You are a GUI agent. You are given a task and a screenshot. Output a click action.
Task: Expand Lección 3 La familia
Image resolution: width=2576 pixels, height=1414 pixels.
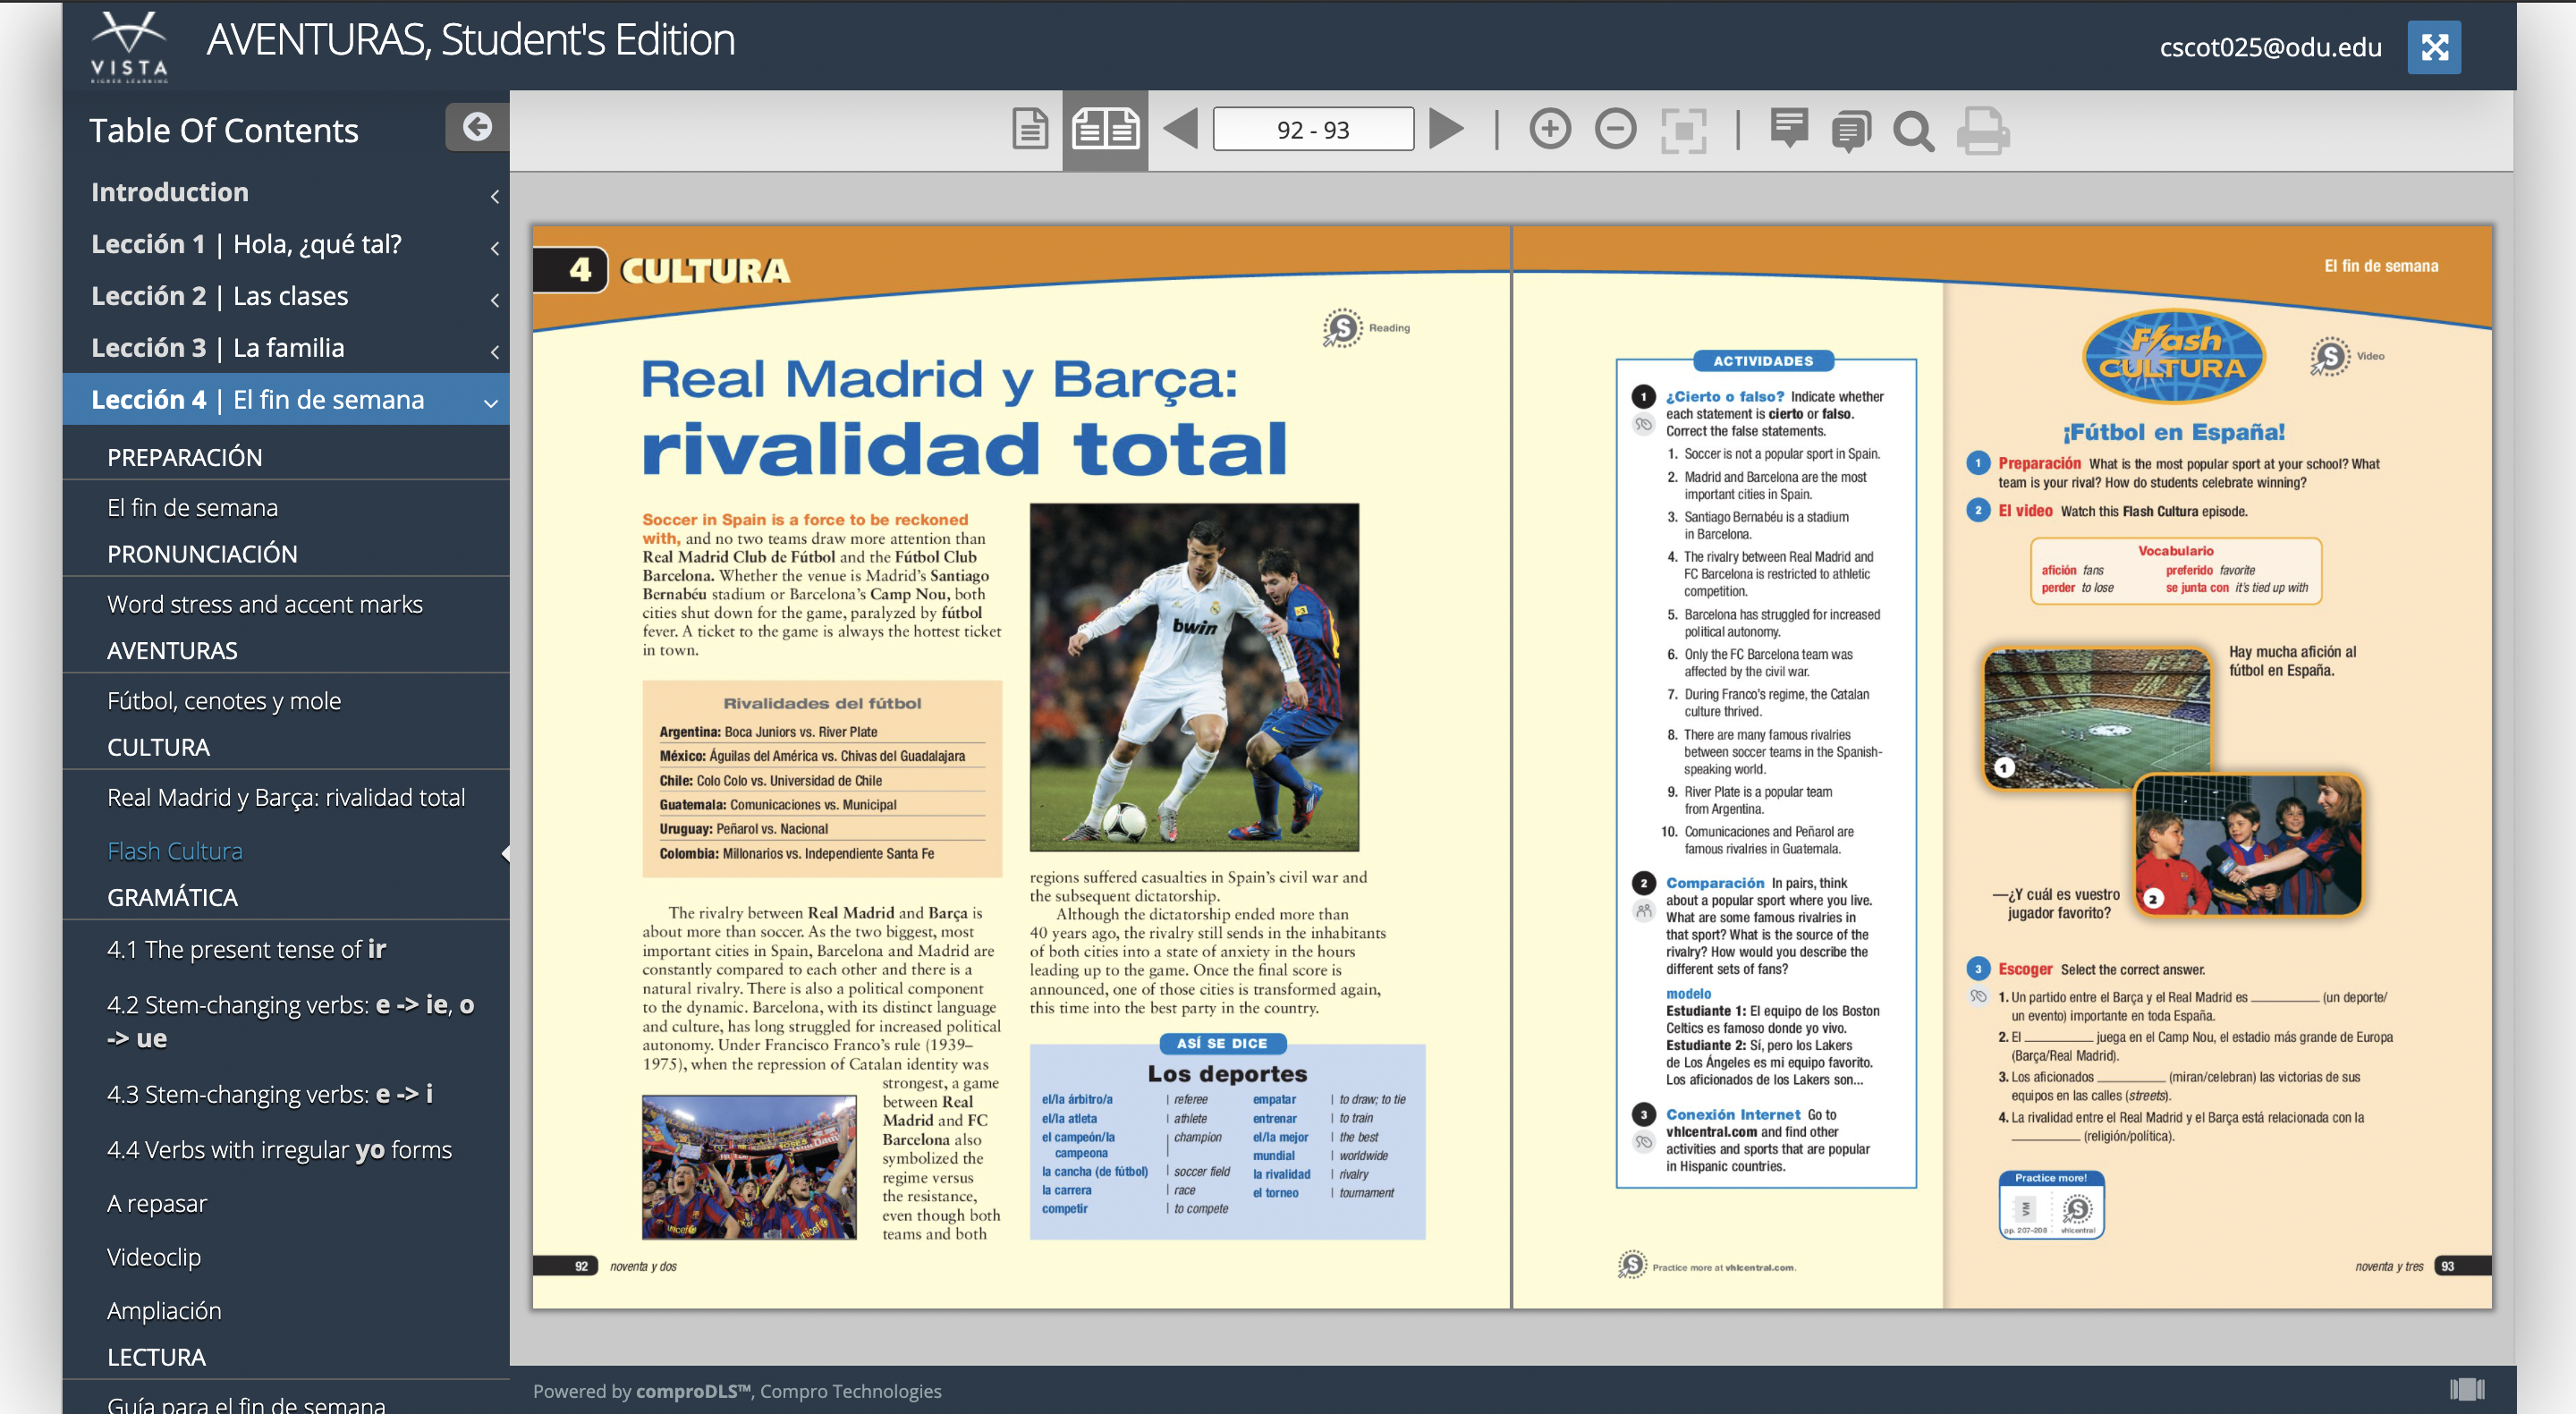coord(286,348)
